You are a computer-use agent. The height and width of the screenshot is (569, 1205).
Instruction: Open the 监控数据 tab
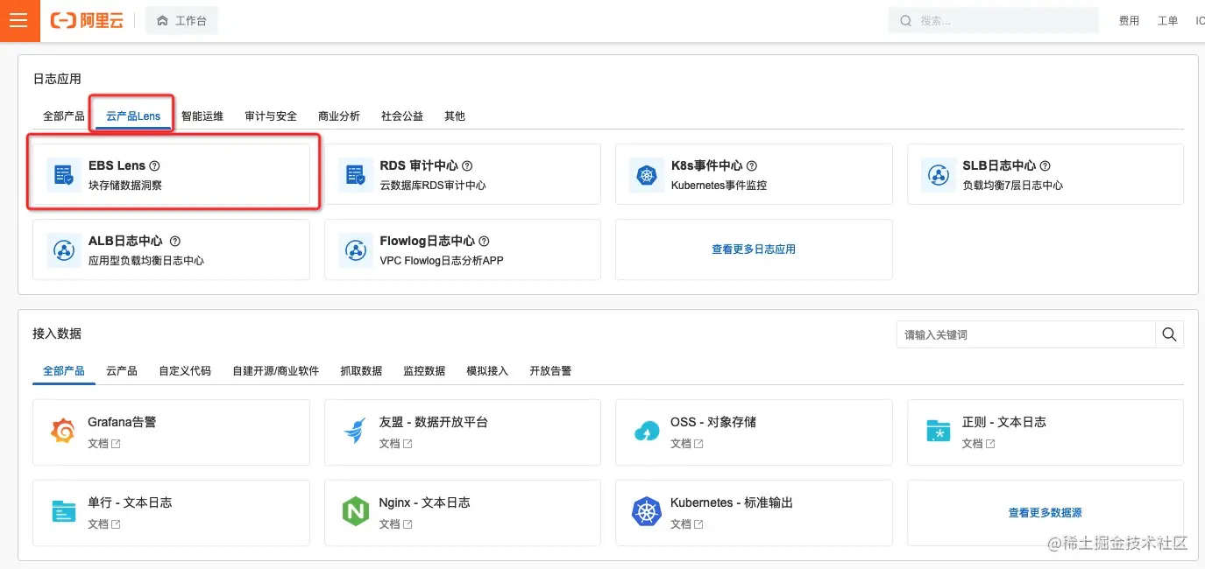(424, 370)
